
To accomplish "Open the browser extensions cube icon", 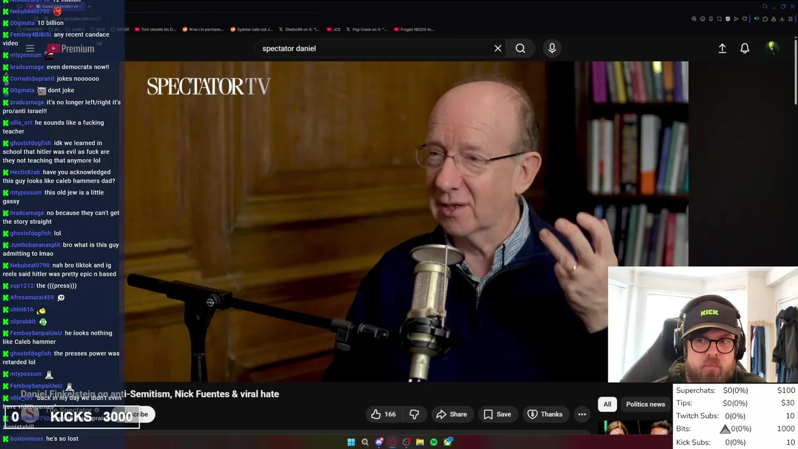I will point(765,19).
